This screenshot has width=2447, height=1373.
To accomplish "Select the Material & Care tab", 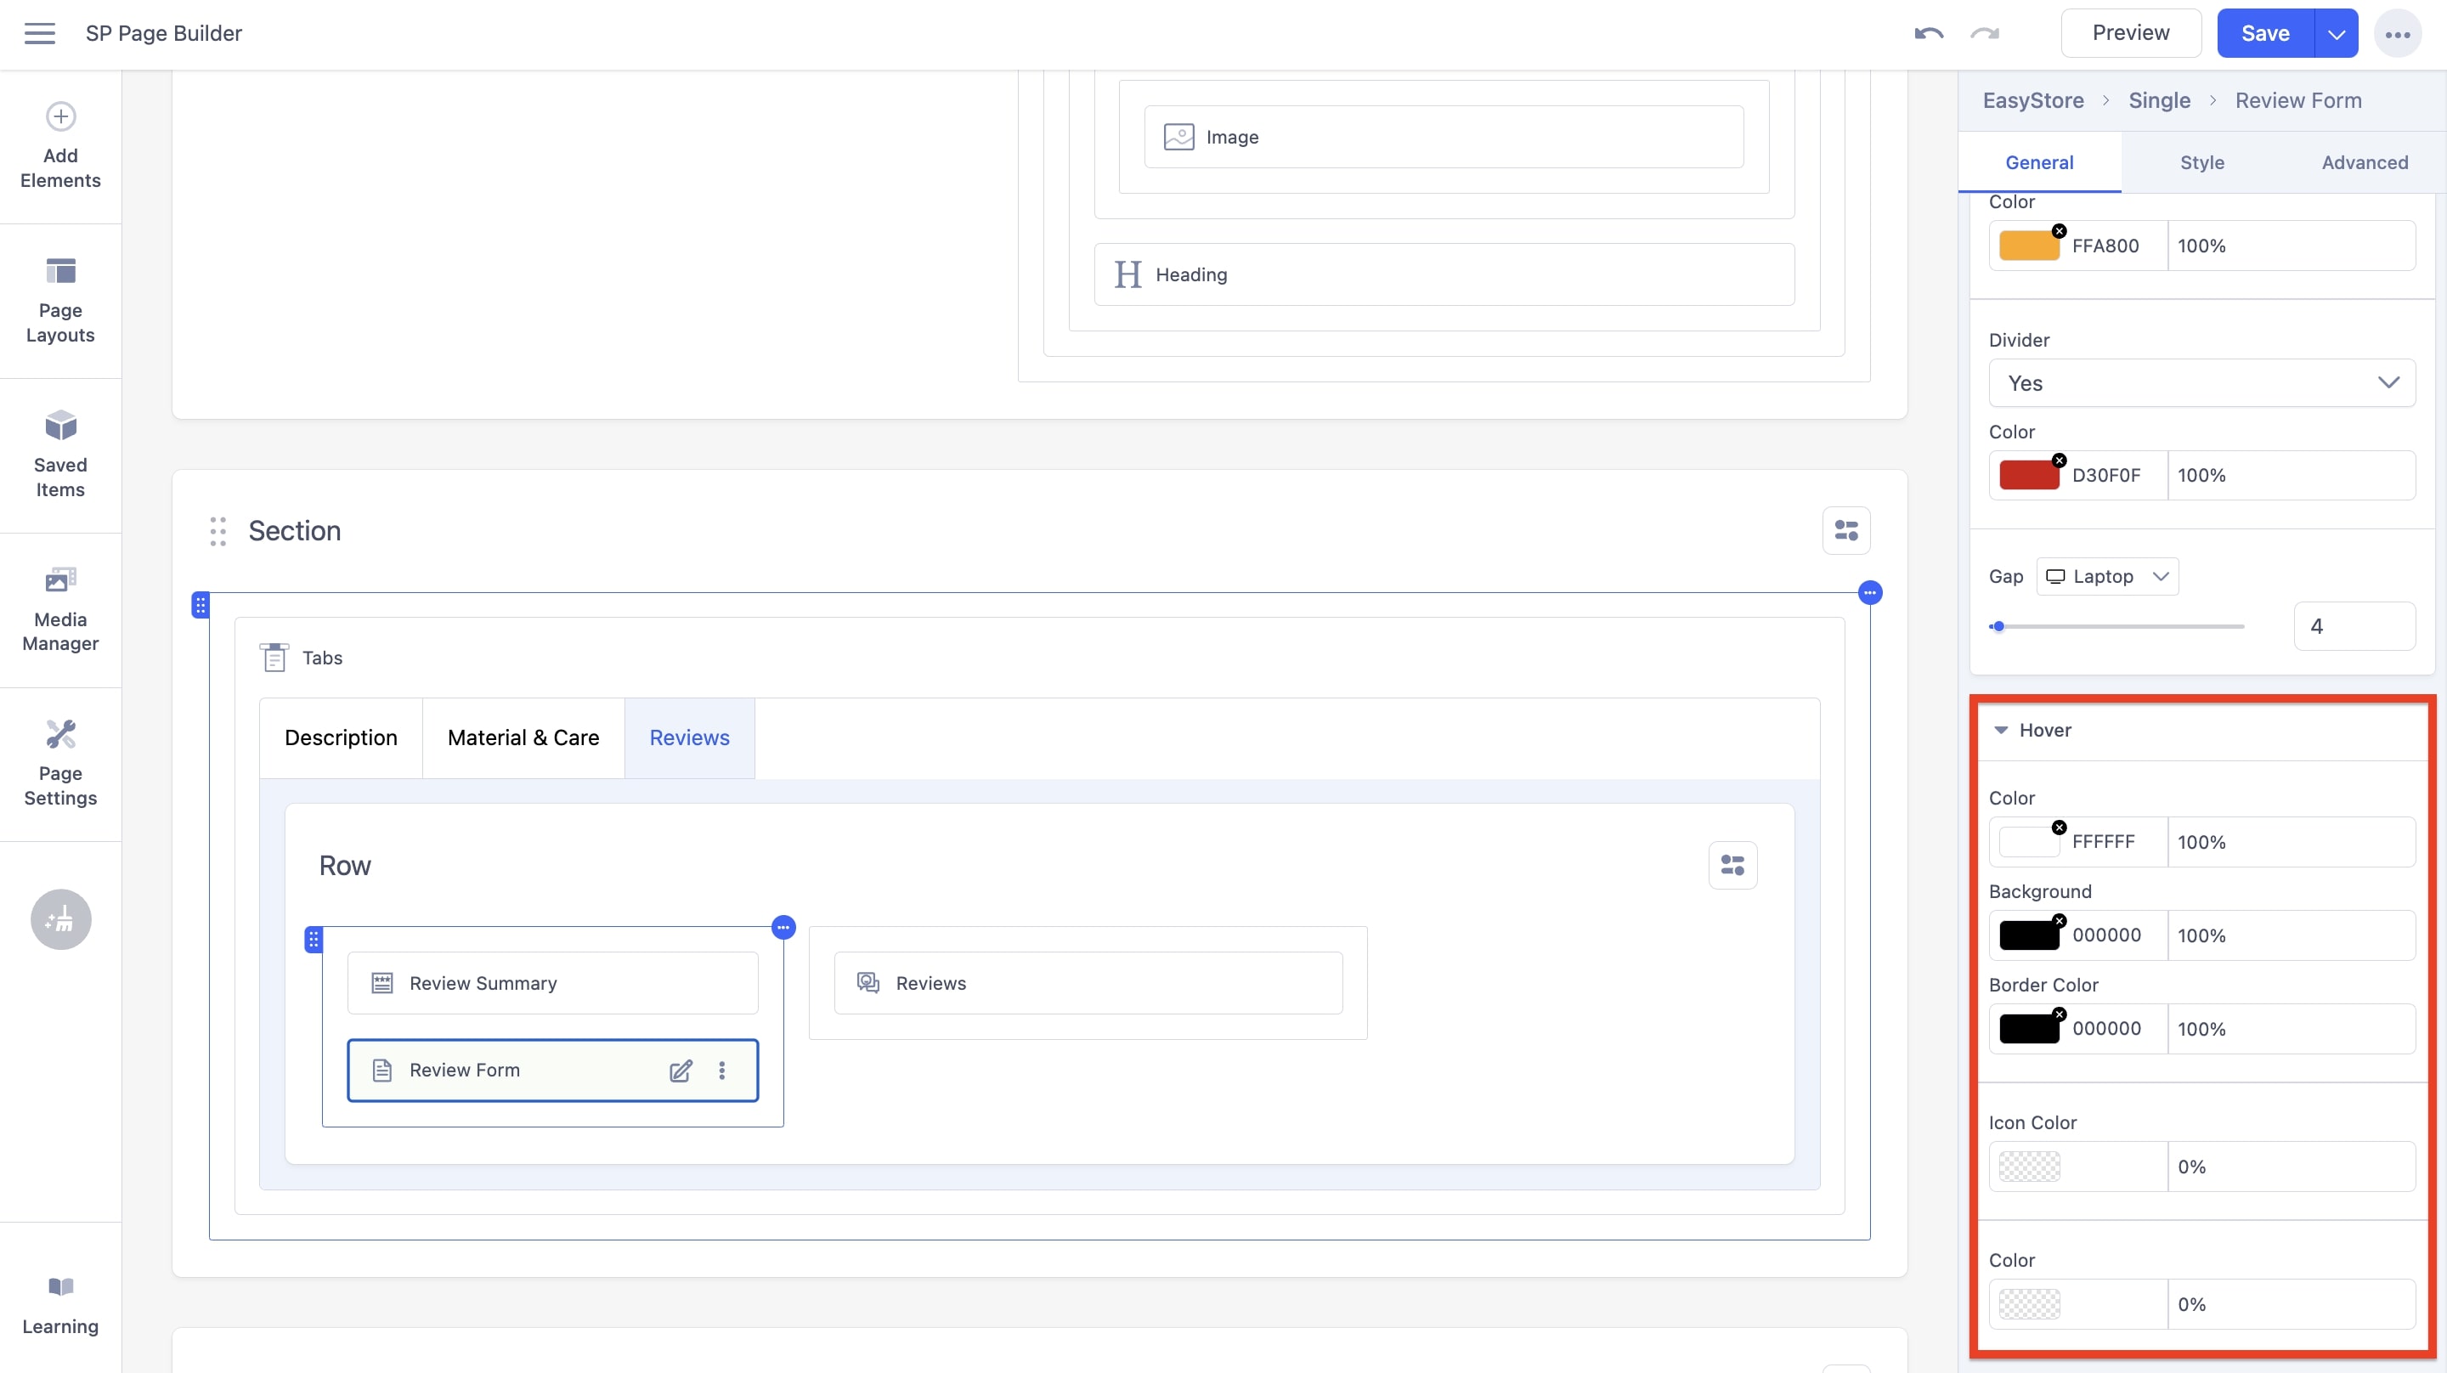I will [523, 737].
